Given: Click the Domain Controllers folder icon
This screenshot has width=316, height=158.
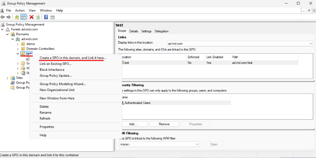Looking at the screenshot, I should 23,49.
